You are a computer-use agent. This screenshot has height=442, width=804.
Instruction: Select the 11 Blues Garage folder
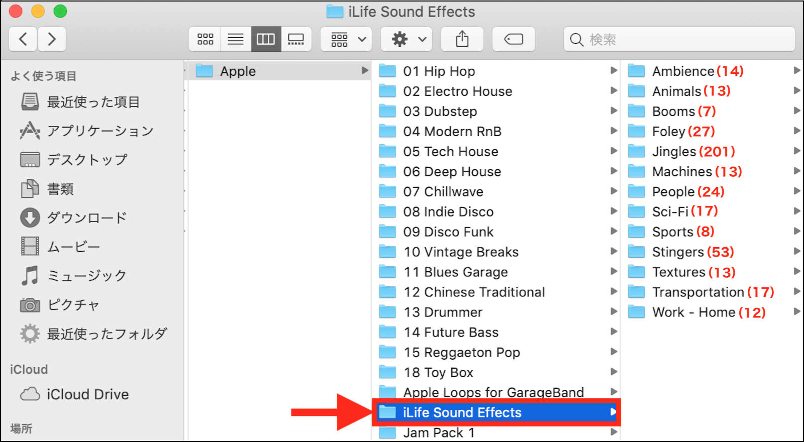(x=496, y=272)
